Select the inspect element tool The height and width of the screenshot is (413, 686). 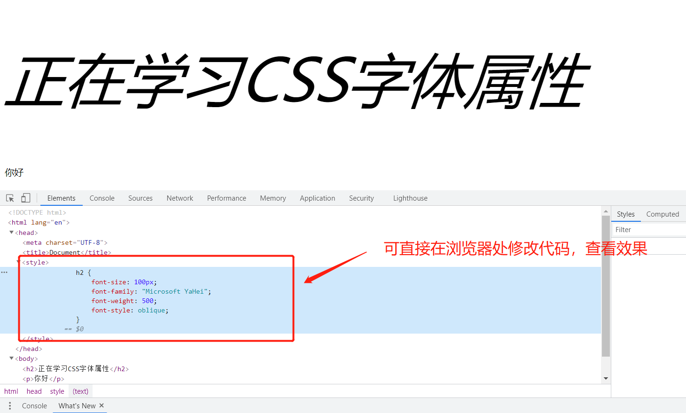[10, 198]
